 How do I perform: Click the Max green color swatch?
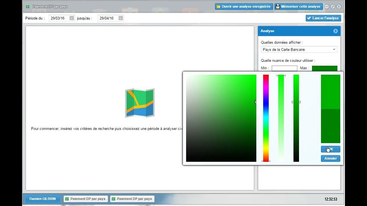coord(325,68)
